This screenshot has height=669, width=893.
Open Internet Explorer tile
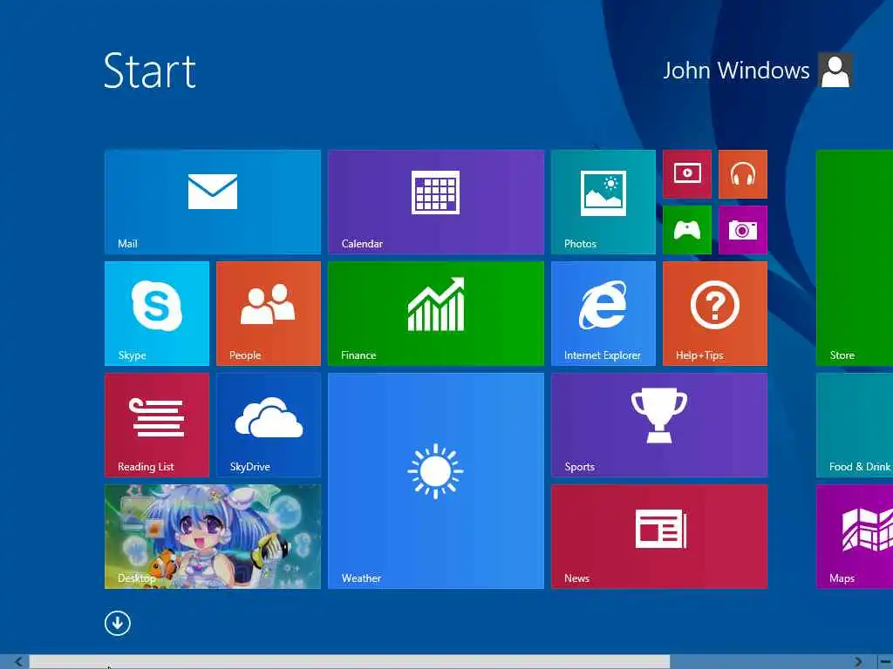[x=603, y=314]
